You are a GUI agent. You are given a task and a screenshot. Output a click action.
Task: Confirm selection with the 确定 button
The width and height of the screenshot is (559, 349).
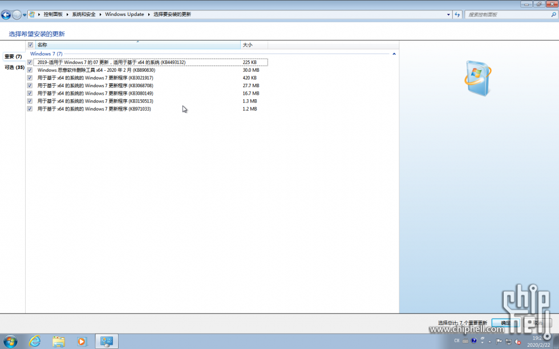coord(505,323)
